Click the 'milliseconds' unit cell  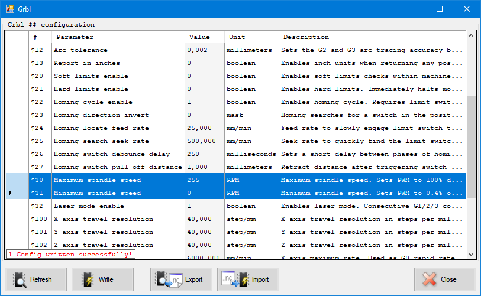[x=251, y=154]
